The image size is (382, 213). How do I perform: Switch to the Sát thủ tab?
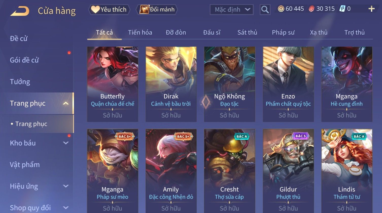(x=247, y=32)
